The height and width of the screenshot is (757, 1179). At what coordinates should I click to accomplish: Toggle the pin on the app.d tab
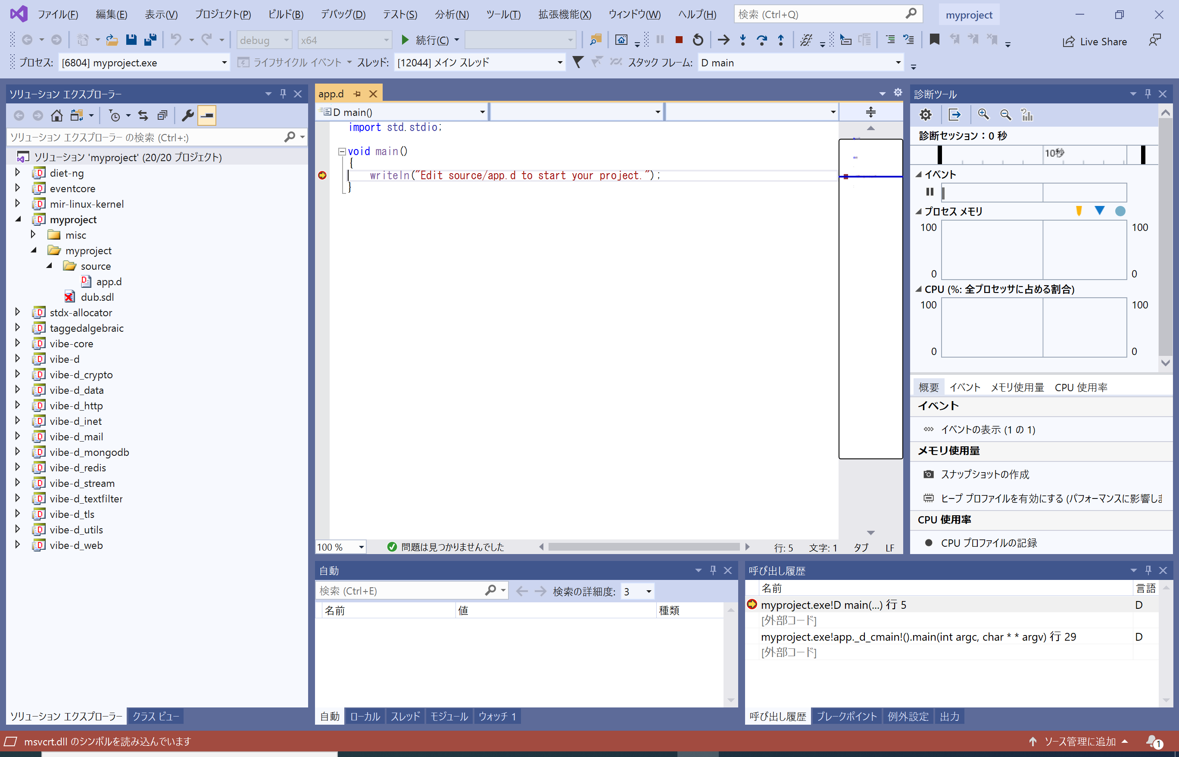[x=357, y=93]
